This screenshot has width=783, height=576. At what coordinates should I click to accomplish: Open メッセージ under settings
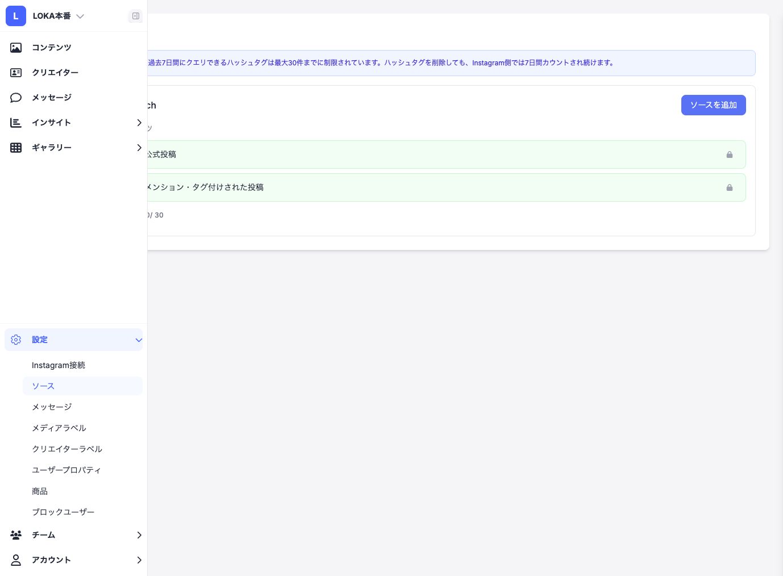(x=82, y=407)
